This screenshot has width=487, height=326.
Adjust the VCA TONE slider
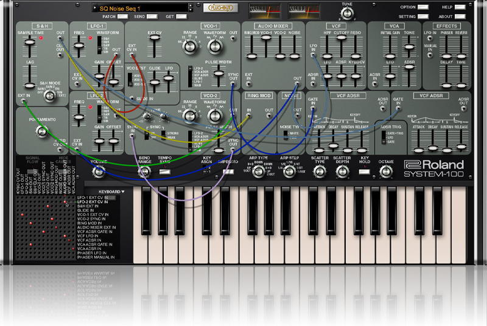[409, 46]
